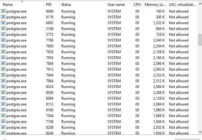Click Running status in PID 7856 row
Image resolution: width=202 pixels, height=140 pixels.
[x=68, y=58]
